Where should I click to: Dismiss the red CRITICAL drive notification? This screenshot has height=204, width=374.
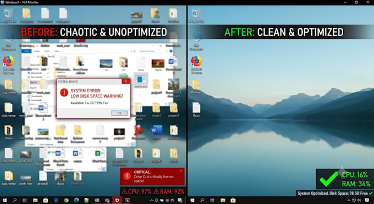tap(182, 171)
